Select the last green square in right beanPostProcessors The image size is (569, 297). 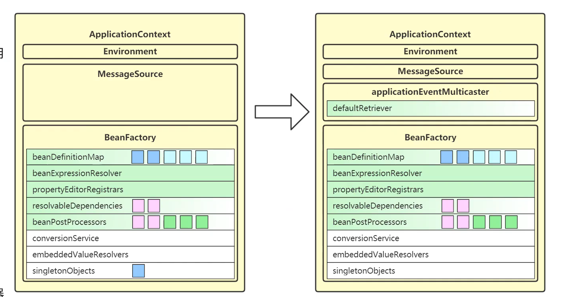(x=511, y=222)
